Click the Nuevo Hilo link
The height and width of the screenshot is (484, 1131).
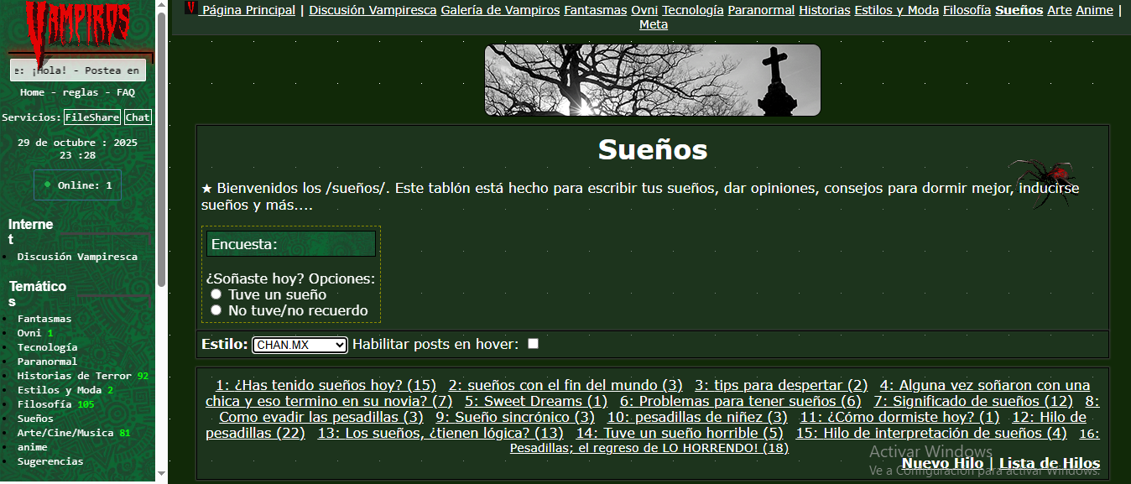tap(941, 463)
